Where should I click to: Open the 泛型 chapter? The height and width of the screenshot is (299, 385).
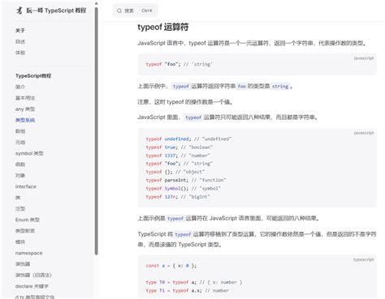(20, 209)
